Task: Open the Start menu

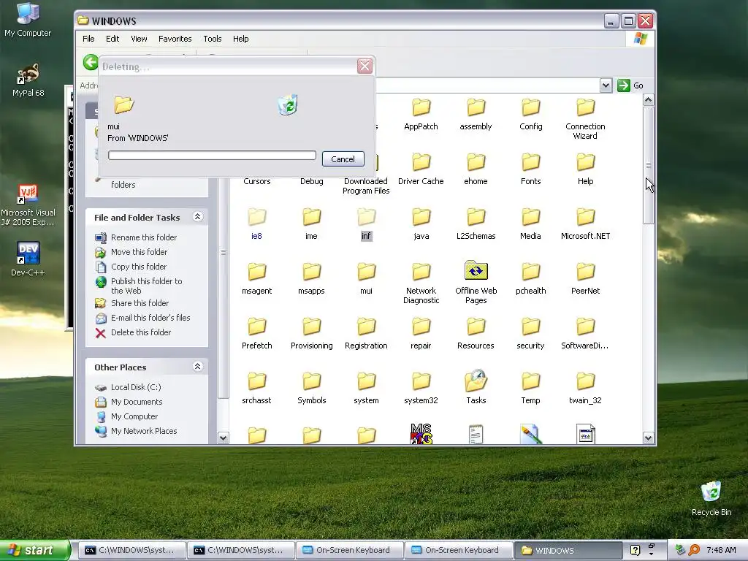Action: pyautogui.click(x=35, y=550)
